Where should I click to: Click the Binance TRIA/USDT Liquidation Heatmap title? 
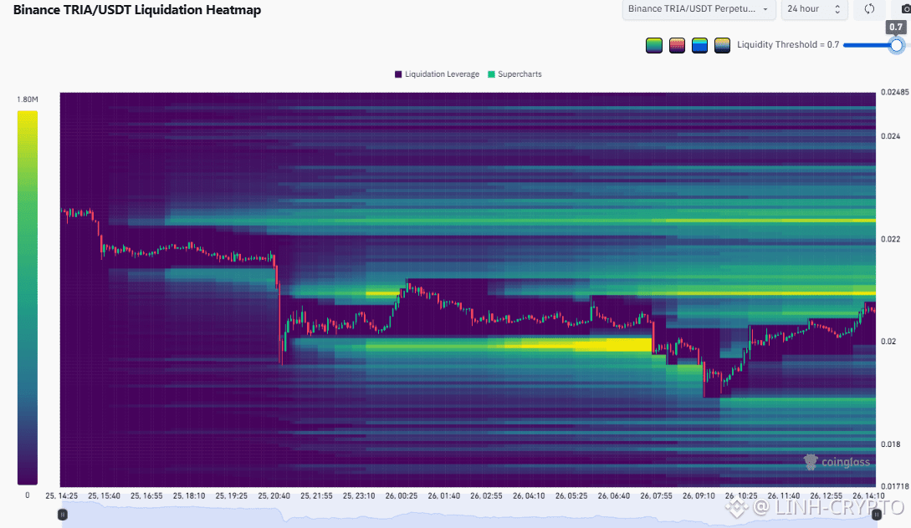(x=137, y=10)
